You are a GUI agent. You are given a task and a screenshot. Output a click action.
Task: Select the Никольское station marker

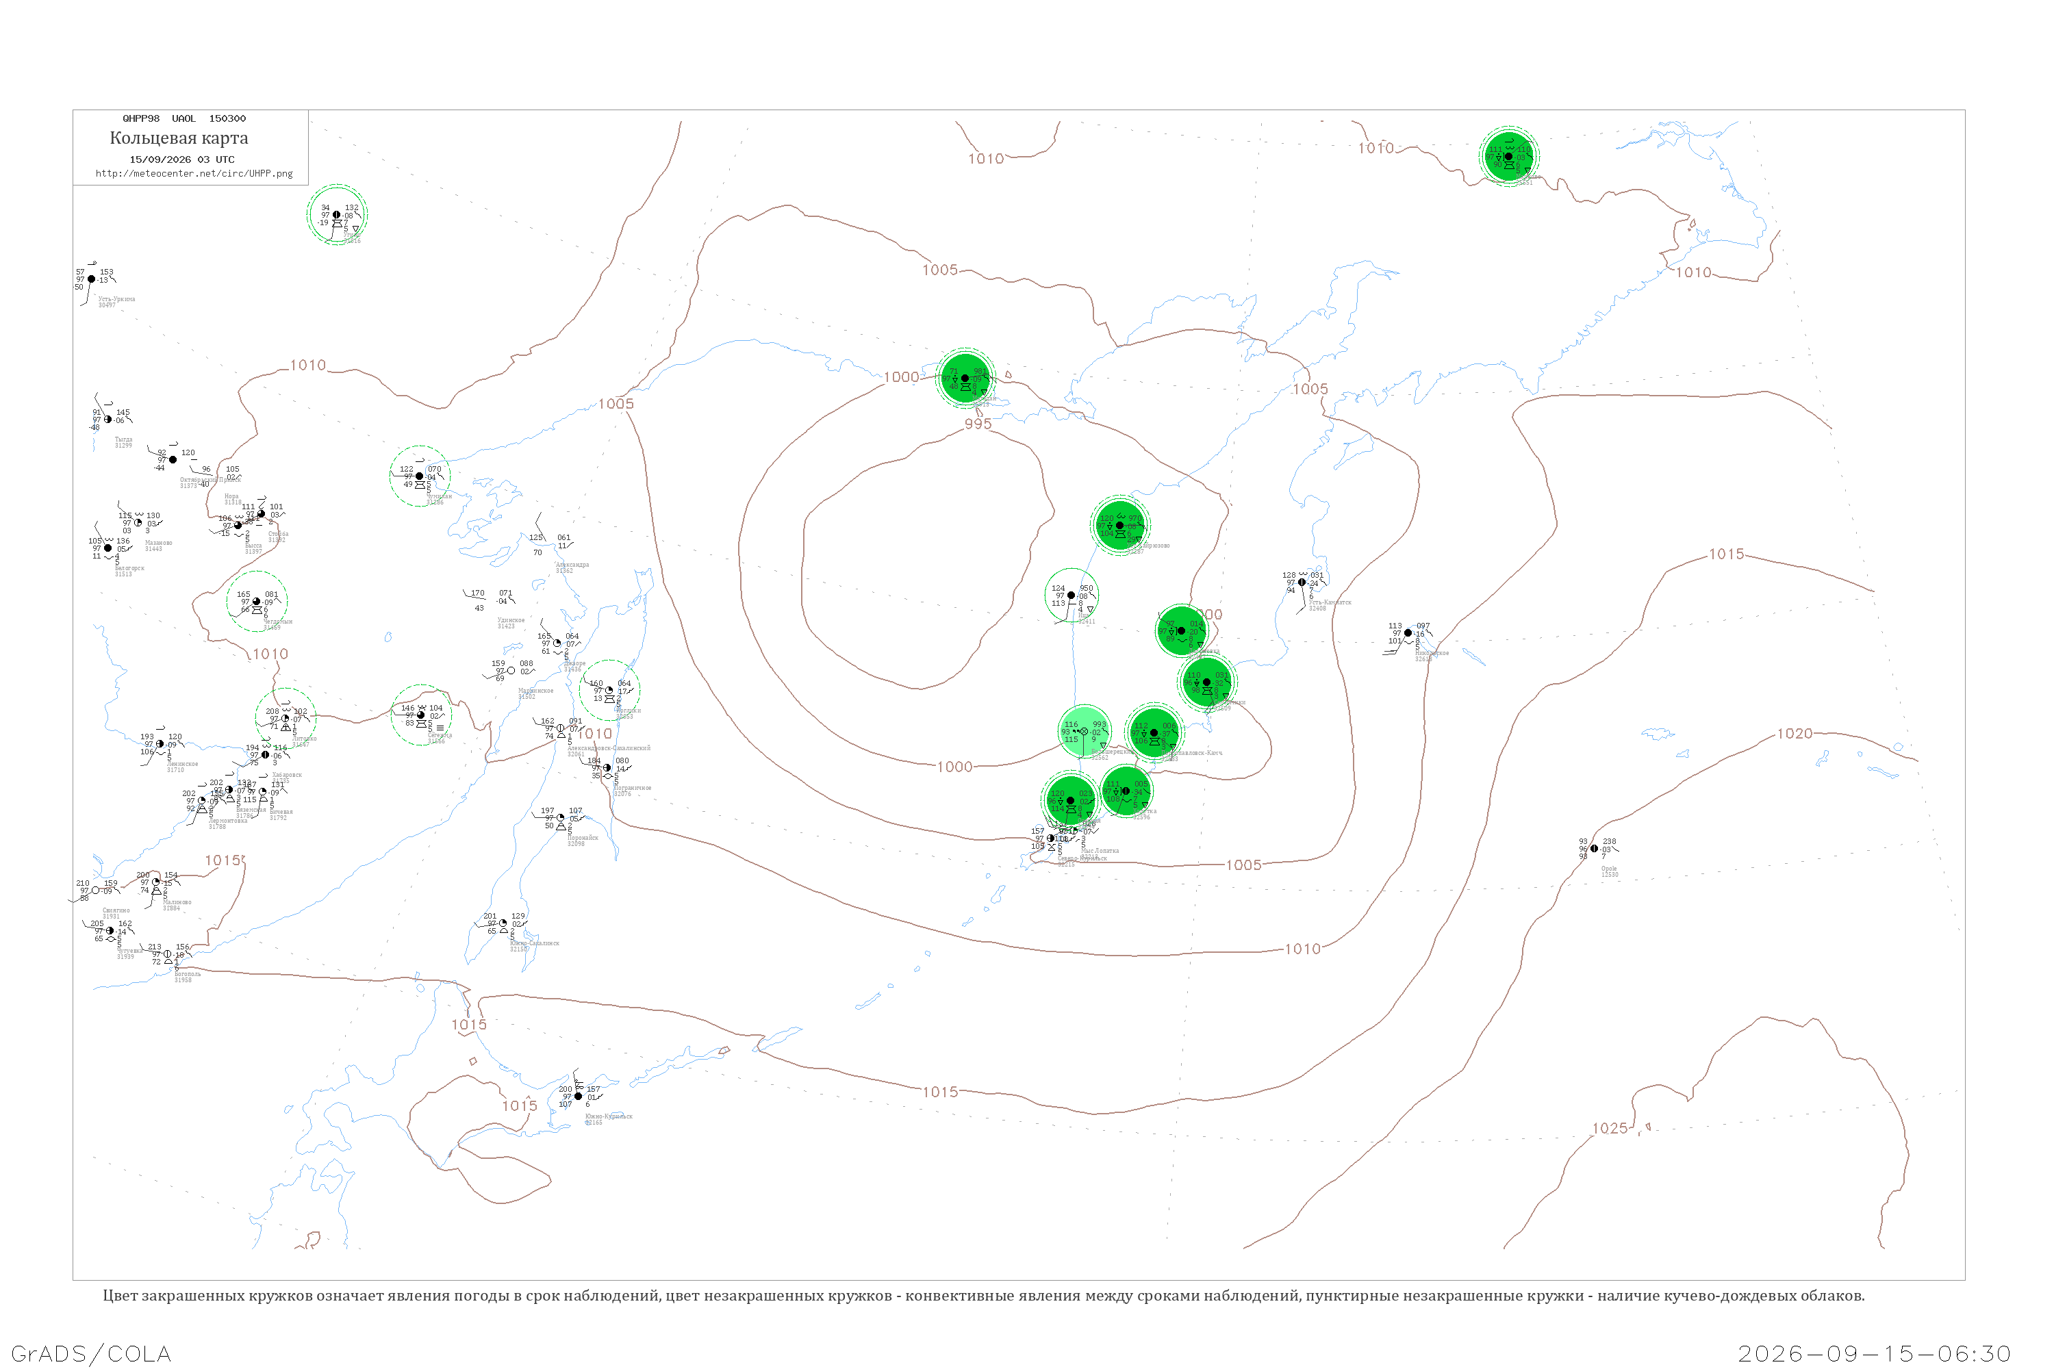click(1408, 633)
